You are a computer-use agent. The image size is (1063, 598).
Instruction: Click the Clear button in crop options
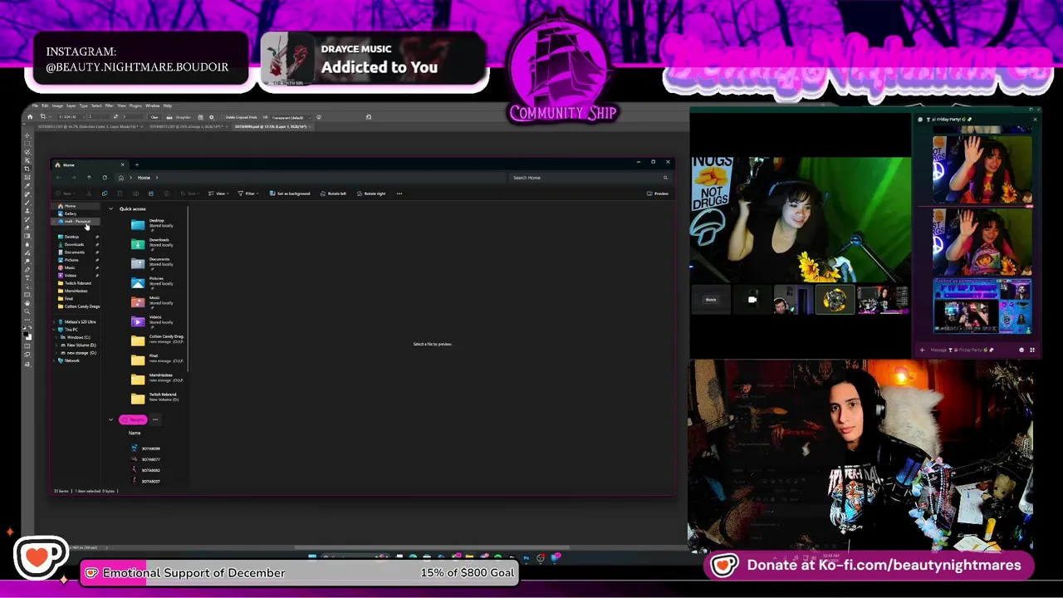pos(154,117)
